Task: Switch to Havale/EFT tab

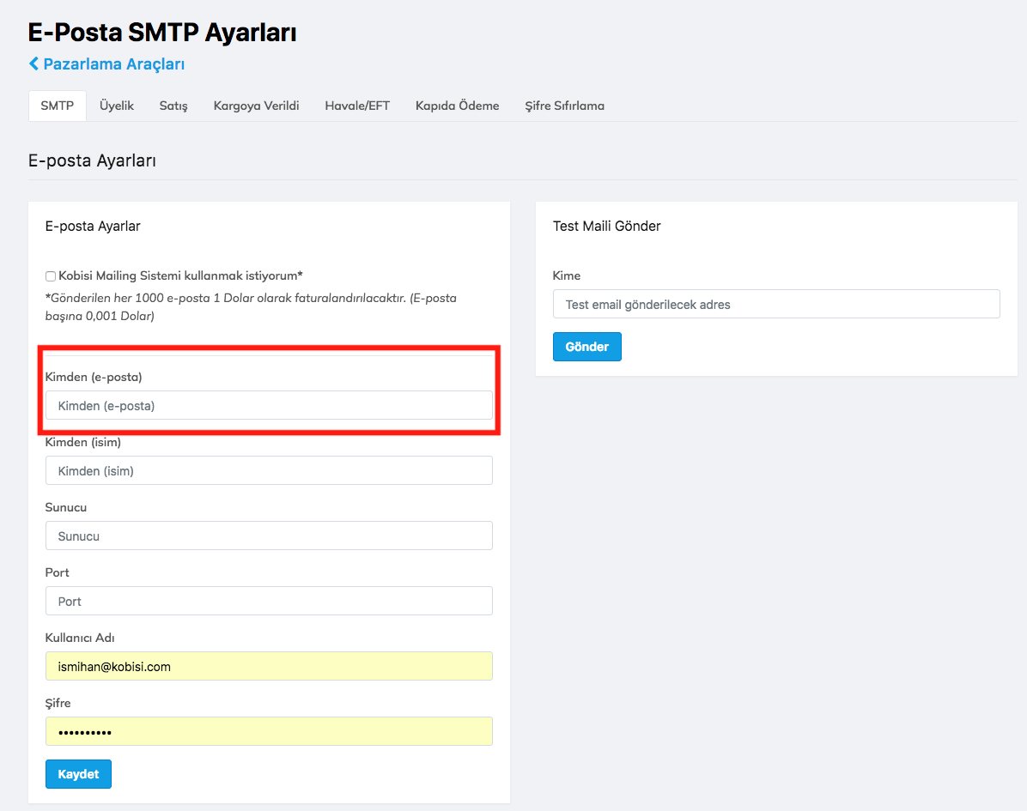Action: (x=357, y=106)
